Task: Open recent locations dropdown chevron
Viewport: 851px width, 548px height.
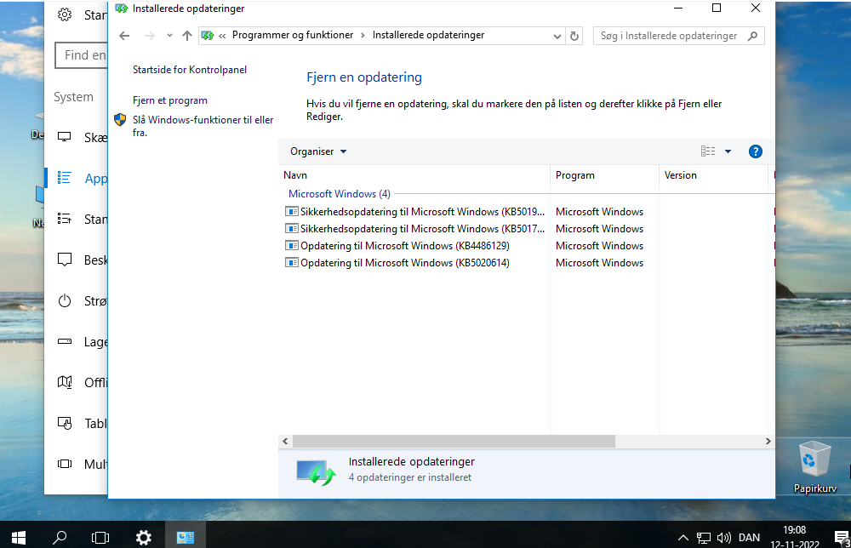Action: [x=169, y=36]
